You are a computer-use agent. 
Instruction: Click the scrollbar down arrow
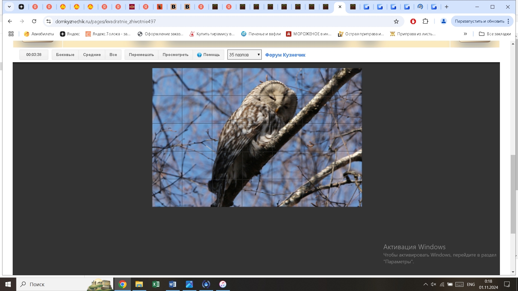tap(513, 272)
